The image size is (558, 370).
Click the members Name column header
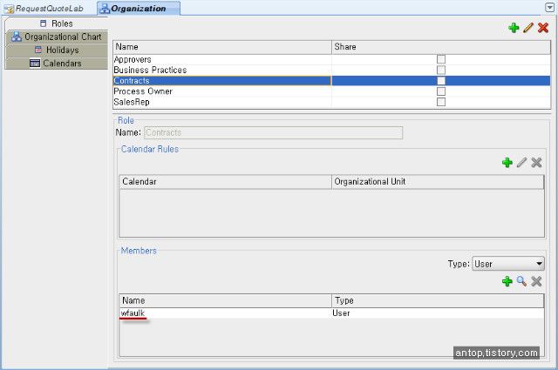point(225,300)
